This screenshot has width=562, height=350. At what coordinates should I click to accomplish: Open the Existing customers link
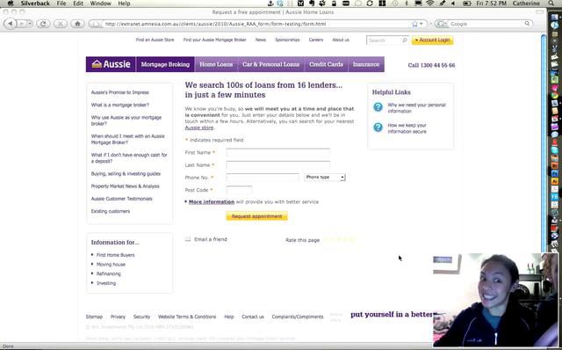(x=111, y=211)
